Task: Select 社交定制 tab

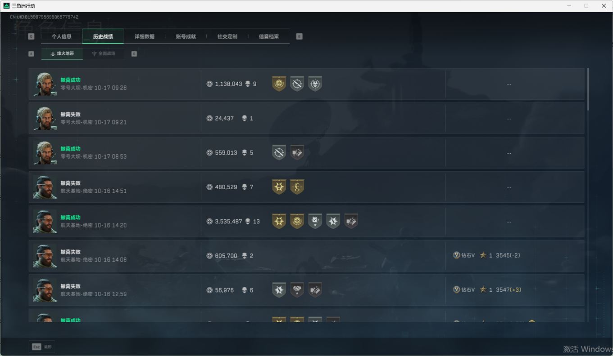Action: point(227,36)
